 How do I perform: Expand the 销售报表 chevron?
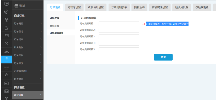click(41, 79)
